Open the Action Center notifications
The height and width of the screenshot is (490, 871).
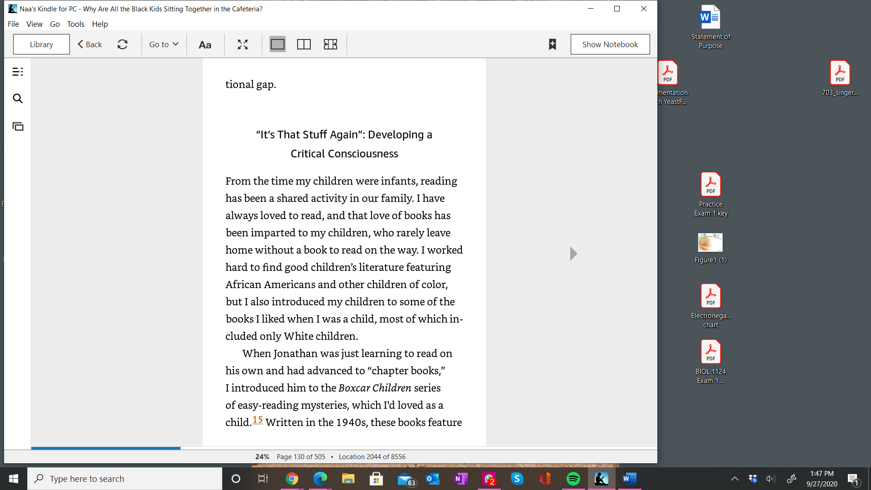pos(853,479)
